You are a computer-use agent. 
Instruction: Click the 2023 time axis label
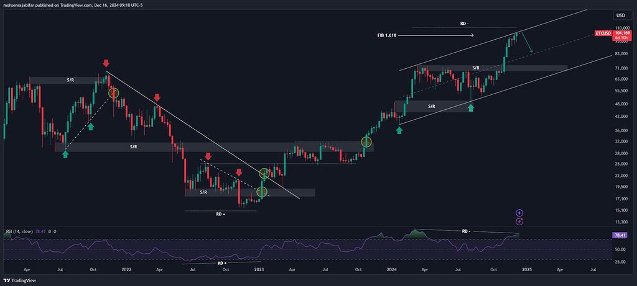click(x=259, y=269)
